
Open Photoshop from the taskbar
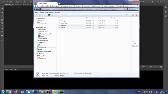point(35,92)
